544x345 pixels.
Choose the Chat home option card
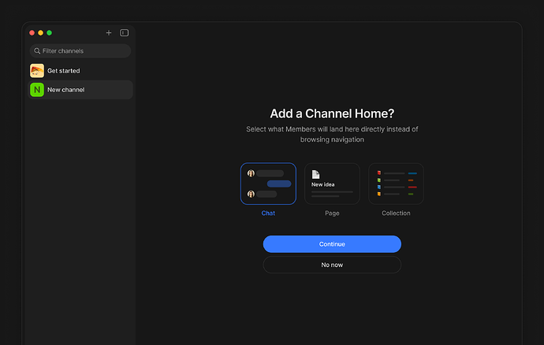pos(268,184)
